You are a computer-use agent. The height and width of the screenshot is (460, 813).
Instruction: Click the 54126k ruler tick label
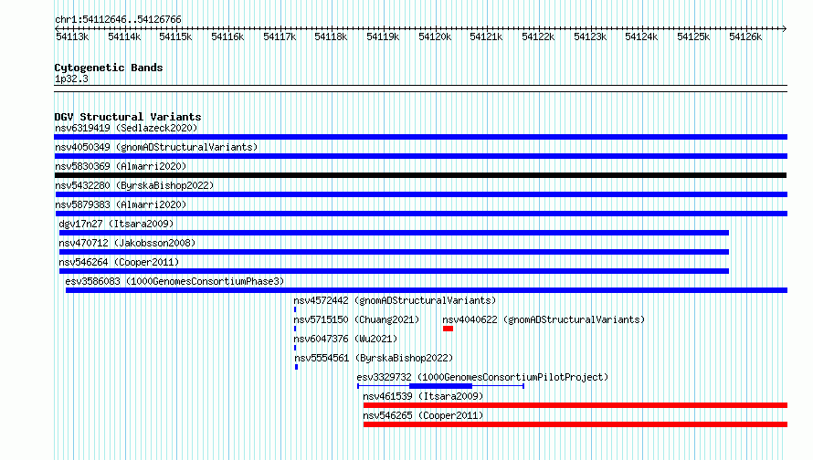click(x=745, y=37)
